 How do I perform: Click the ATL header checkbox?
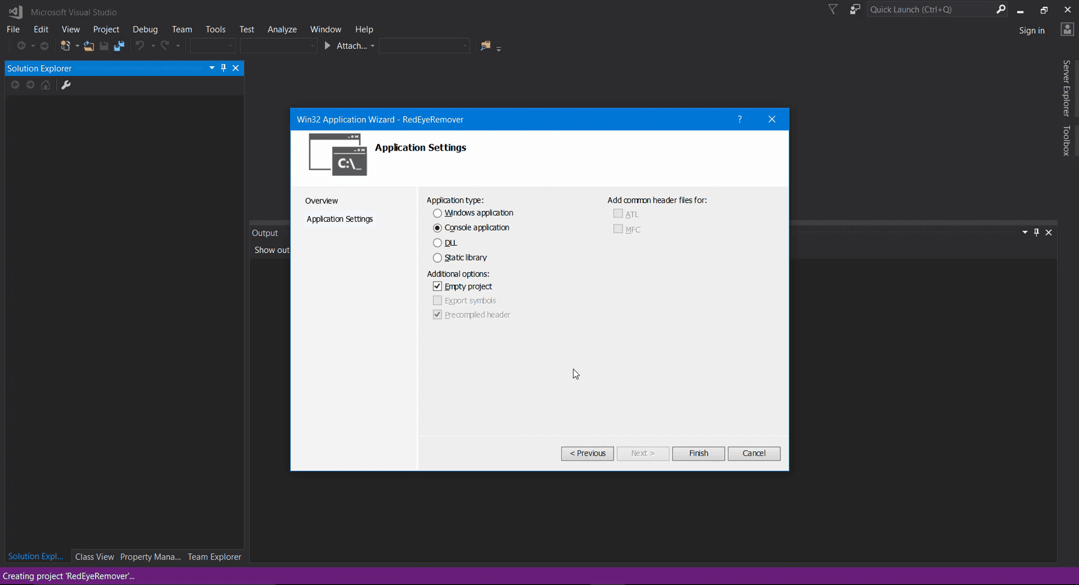pos(618,214)
